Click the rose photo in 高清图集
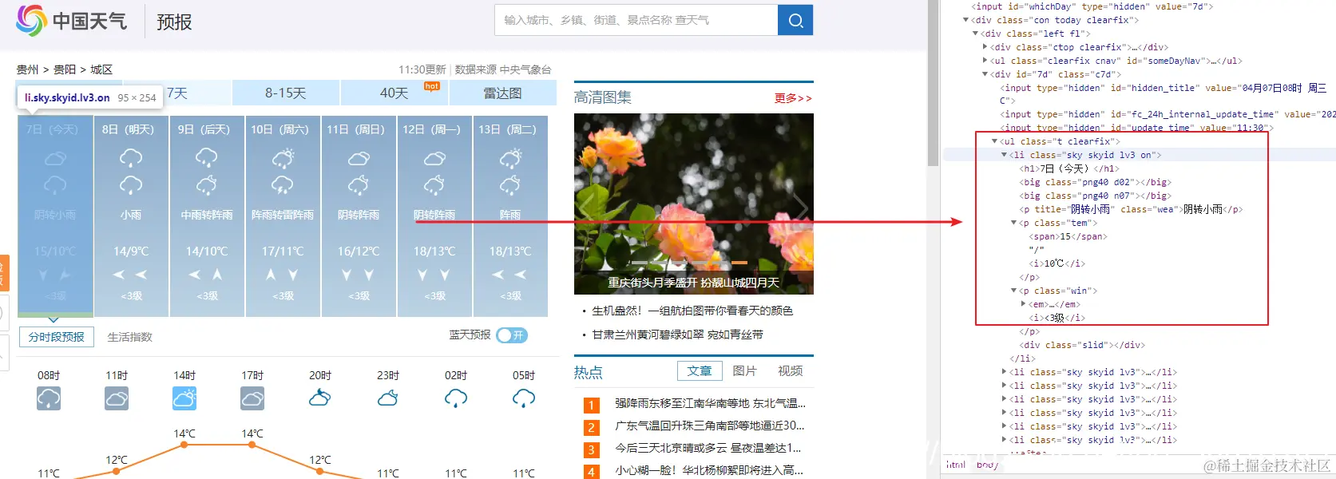1336x479 pixels. (x=694, y=204)
